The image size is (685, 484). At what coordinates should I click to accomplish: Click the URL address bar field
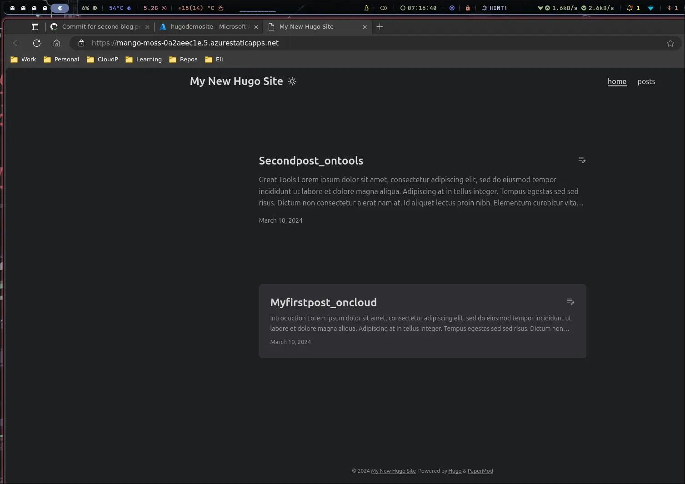tap(375, 43)
